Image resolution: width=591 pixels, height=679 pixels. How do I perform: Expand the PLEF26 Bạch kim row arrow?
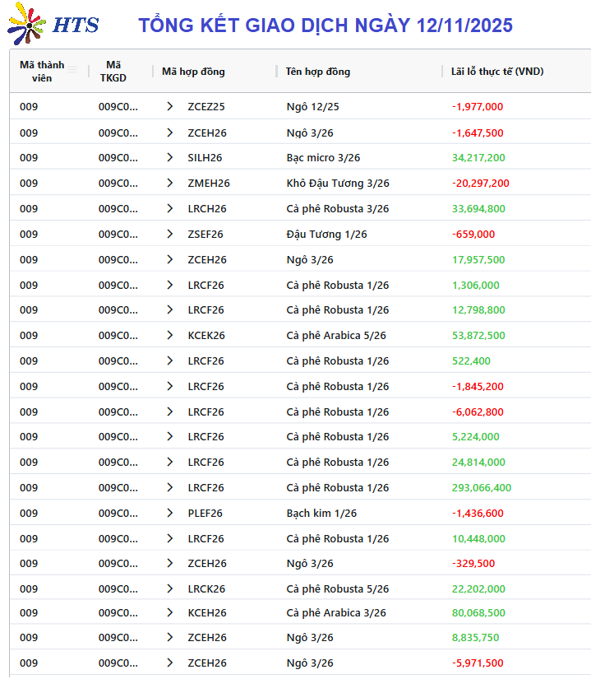170,513
